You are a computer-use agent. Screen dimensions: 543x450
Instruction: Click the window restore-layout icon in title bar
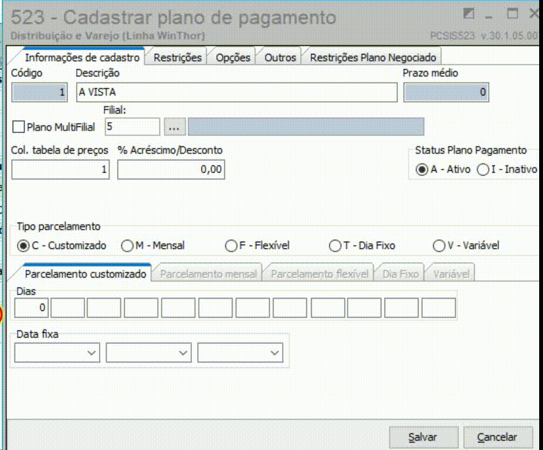(x=469, y=14)
